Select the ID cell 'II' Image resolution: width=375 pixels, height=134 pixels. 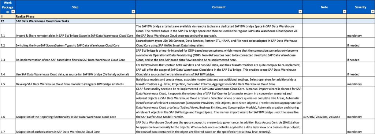[8, 16]
